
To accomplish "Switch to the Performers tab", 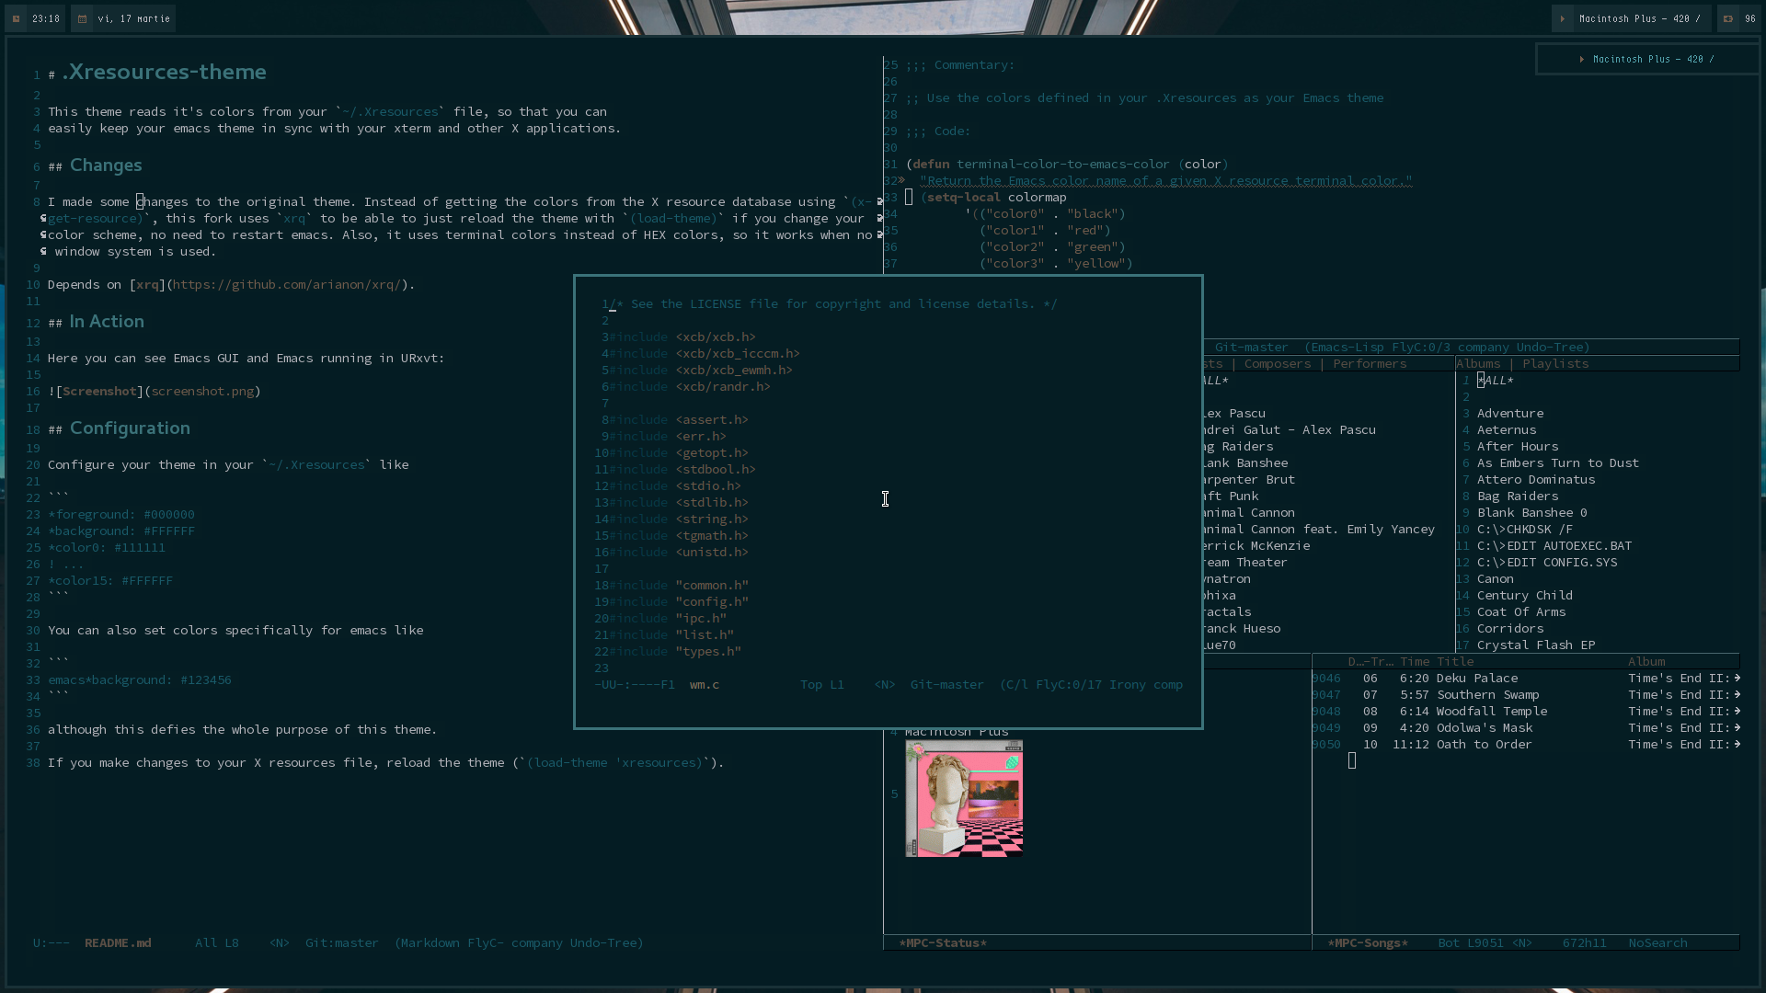I will click(x=1370, y=363).
